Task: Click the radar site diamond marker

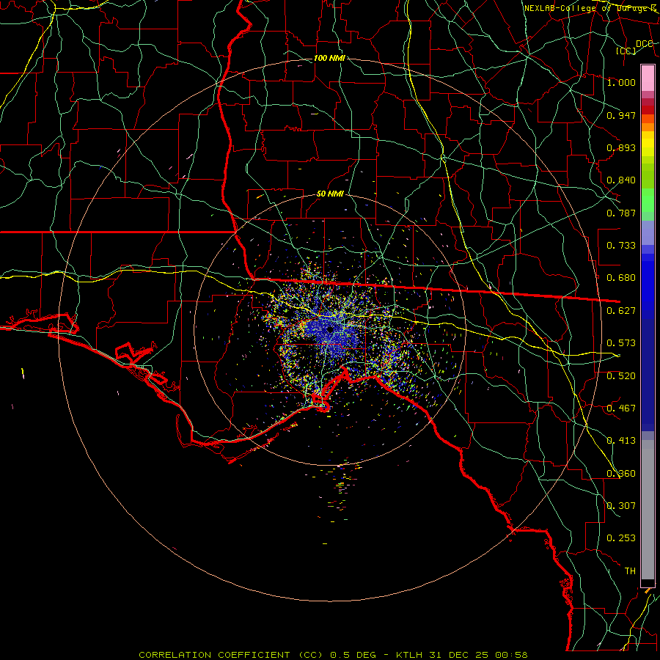Action: (x=330, y=329)
